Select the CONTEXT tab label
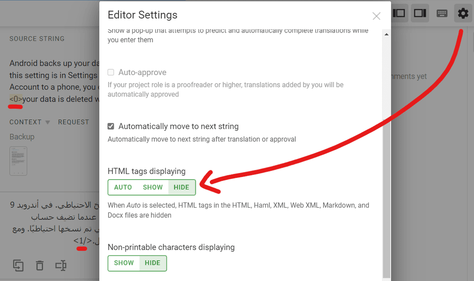 click(x=25, y=122)
